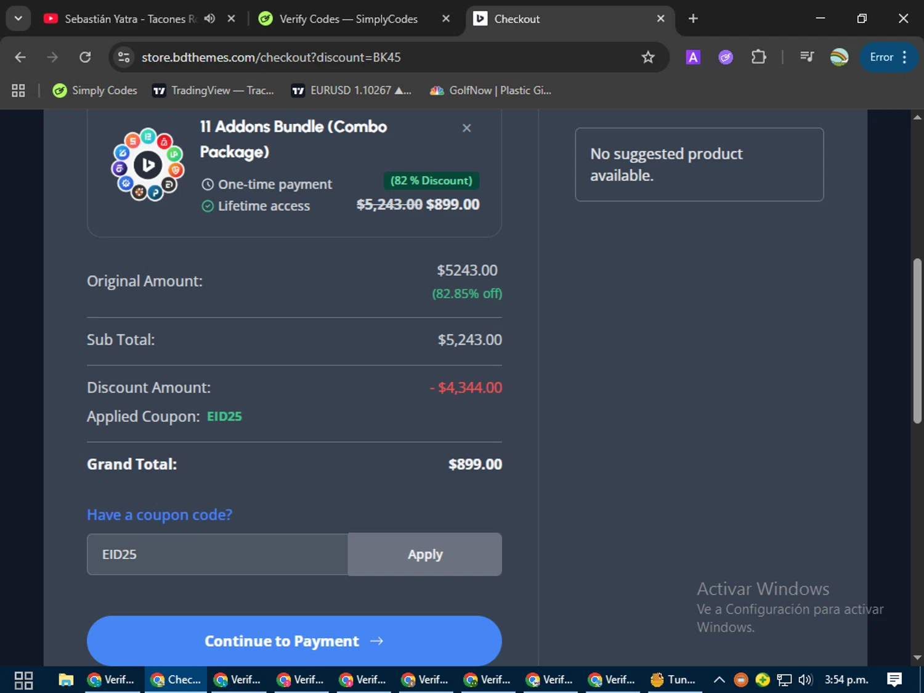Close the Sebastián Yatra tab
This screenshot has height=693, width=924.
tap(231, 19)
